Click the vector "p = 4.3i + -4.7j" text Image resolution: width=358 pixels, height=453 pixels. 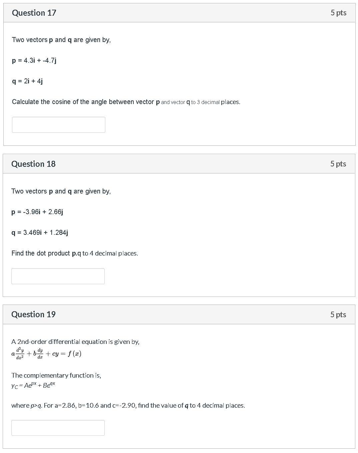[x=34, y=61]
